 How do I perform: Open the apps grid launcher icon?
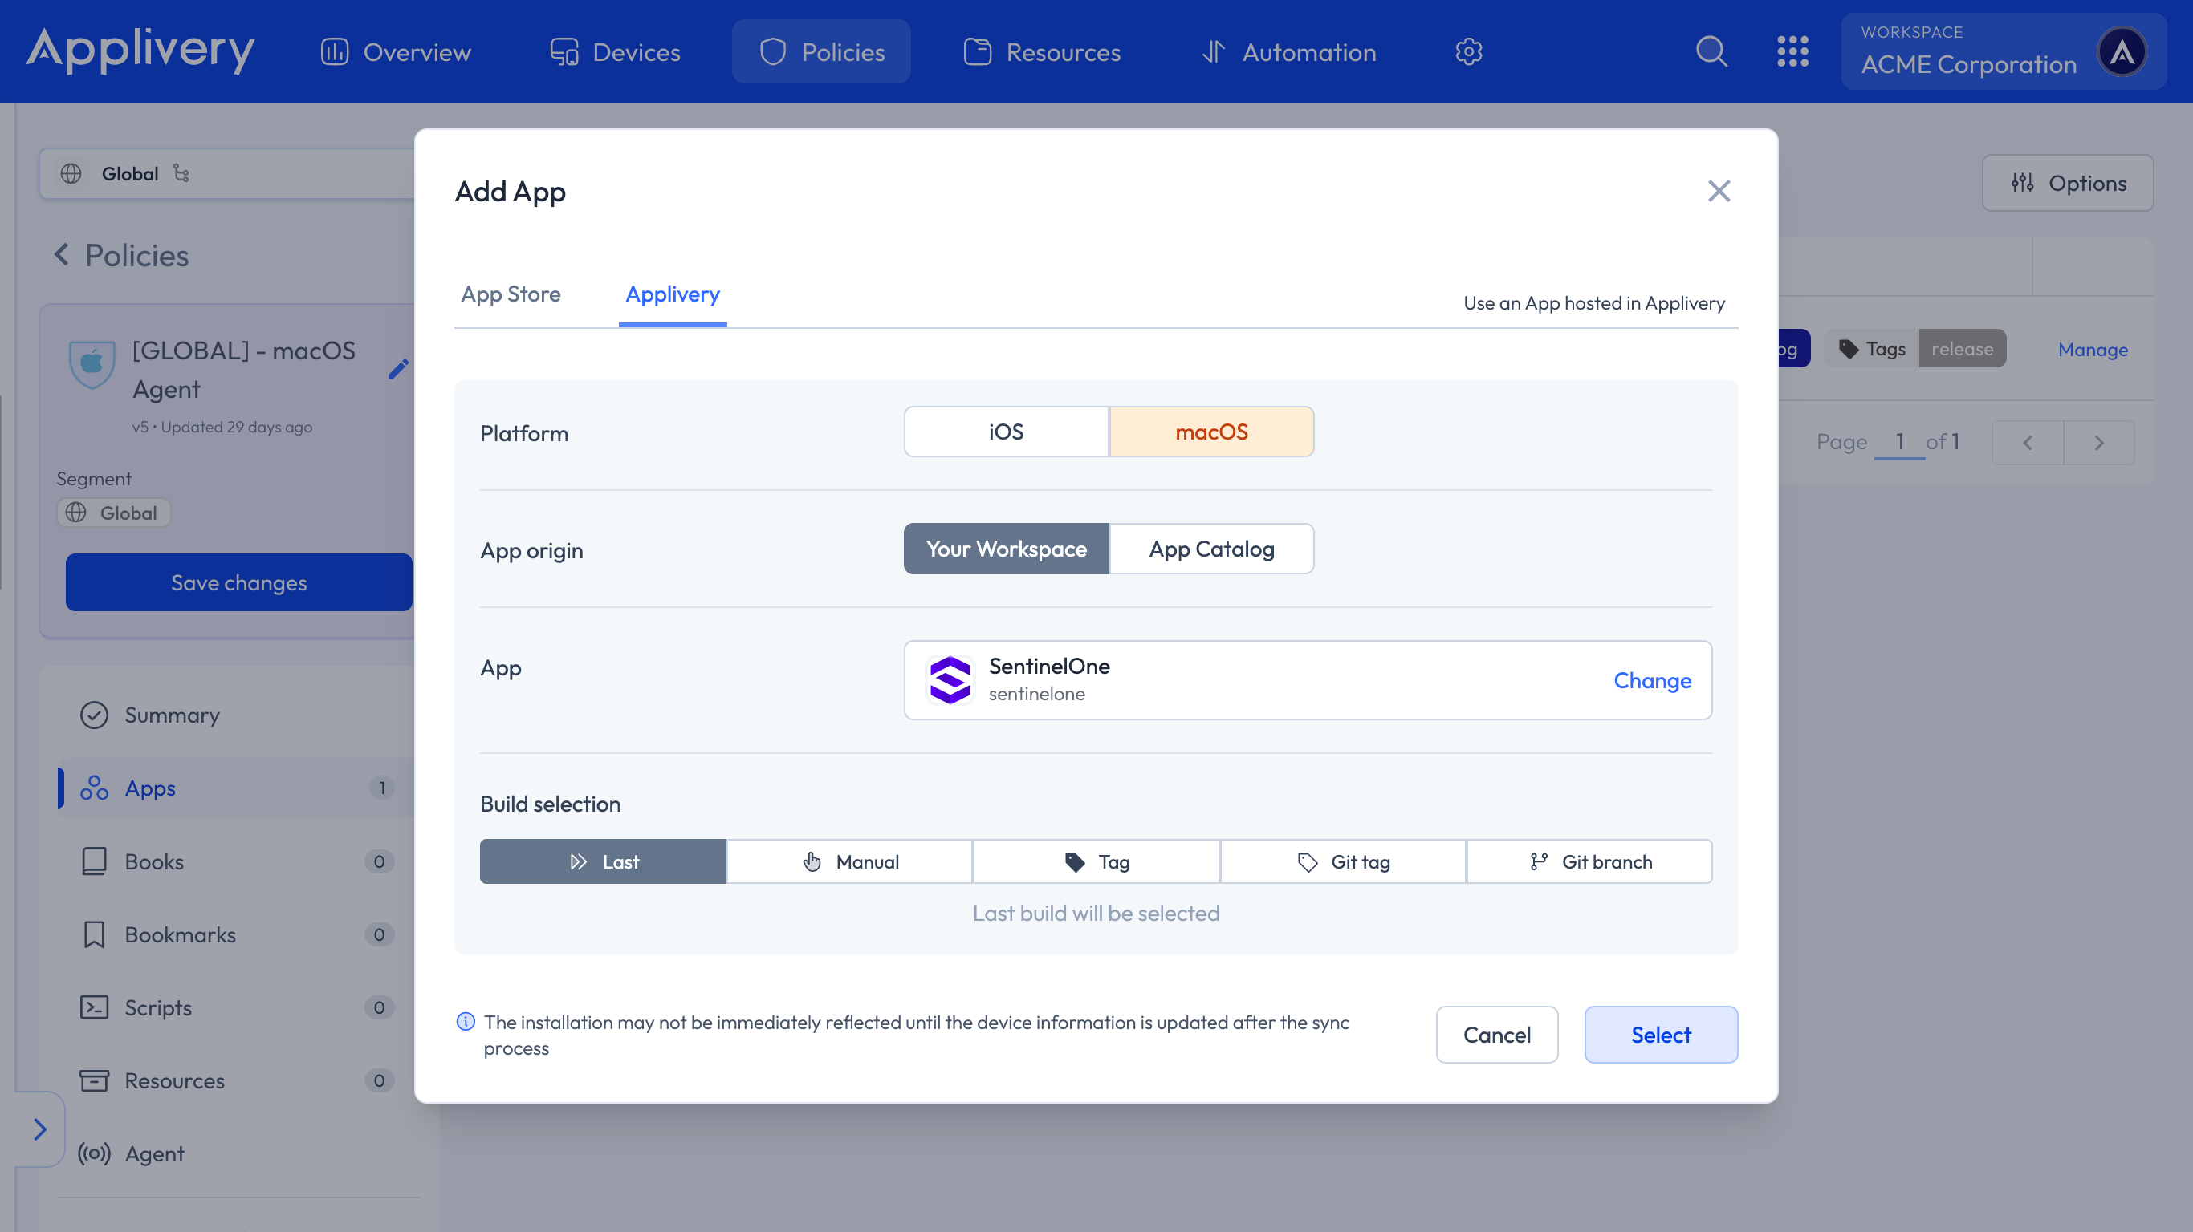pos(1792,52)
